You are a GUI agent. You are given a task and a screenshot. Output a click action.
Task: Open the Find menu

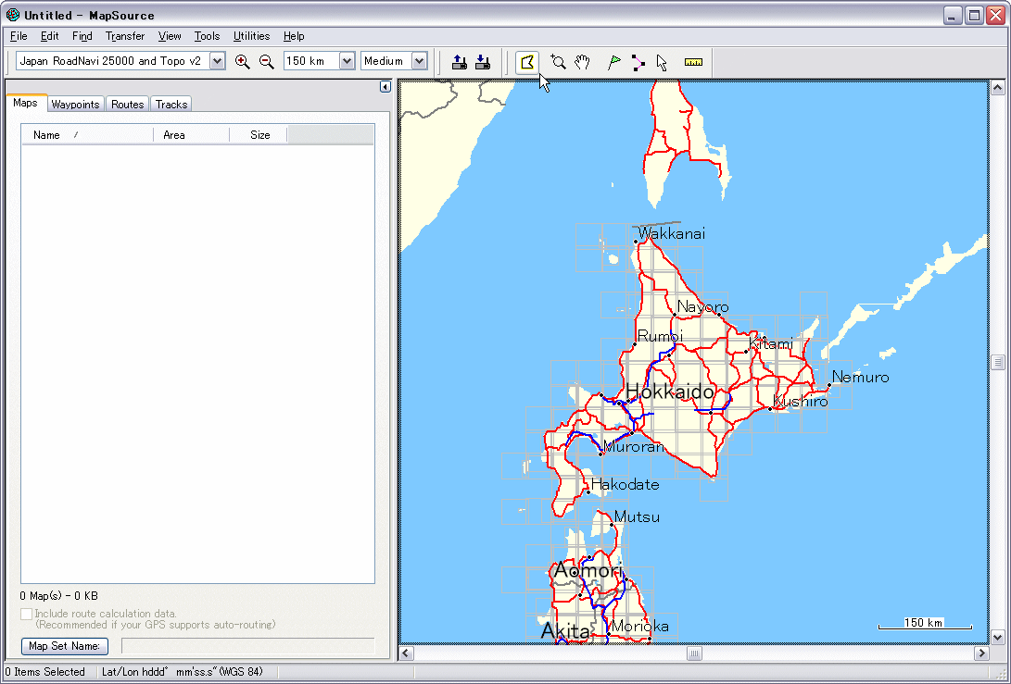click(x=82, y=36)
